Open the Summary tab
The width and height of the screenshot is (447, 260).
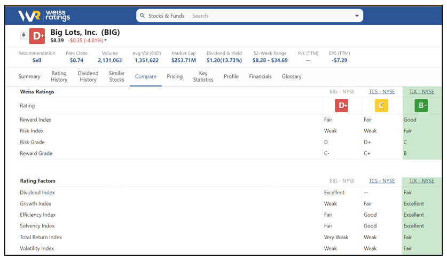pos(29,76)
